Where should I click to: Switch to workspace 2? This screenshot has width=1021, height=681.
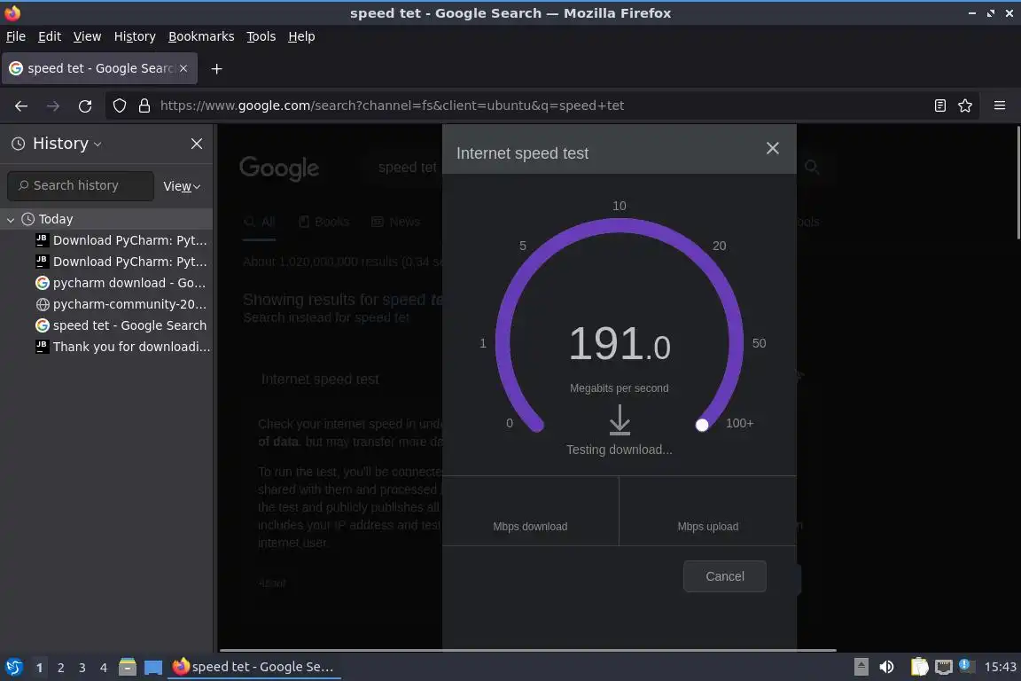(60, 668)
